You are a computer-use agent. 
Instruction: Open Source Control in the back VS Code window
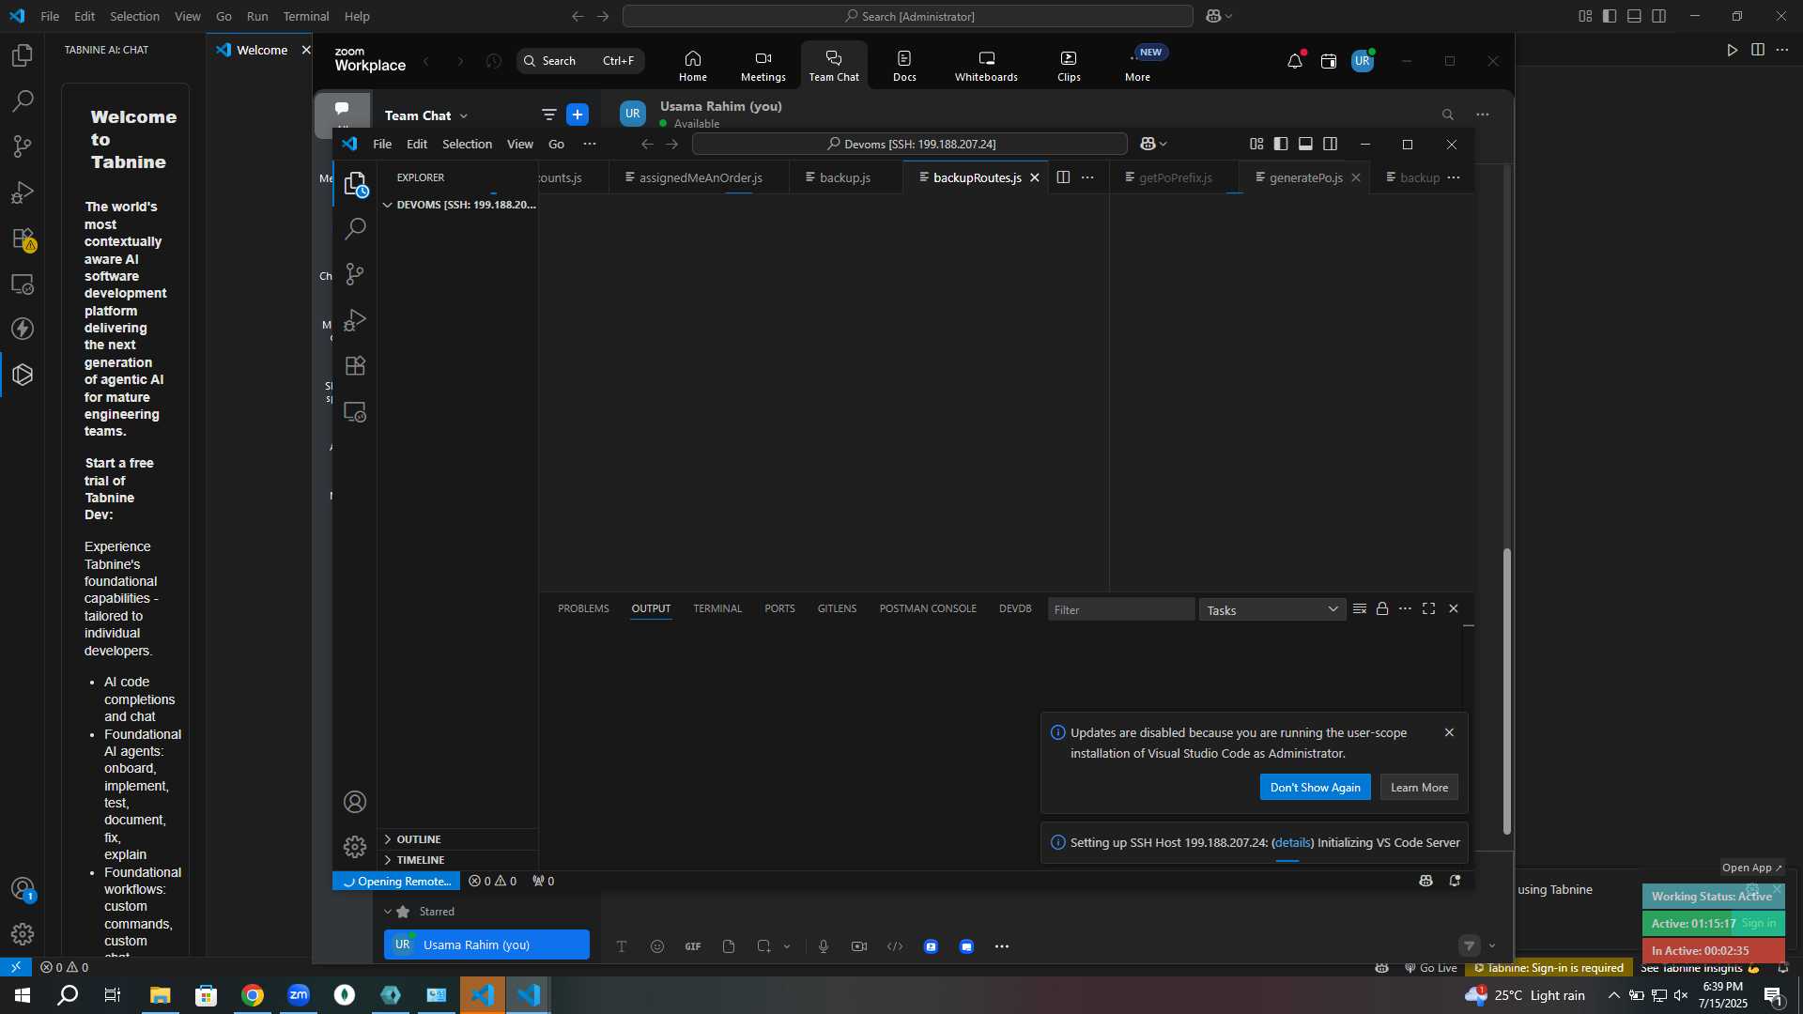point(23,146)
